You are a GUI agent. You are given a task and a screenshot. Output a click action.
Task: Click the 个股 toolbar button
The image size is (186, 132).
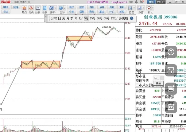point(72,12)
